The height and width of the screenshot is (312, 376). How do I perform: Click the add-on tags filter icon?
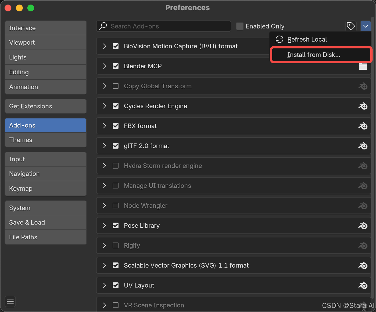(351, 26)
